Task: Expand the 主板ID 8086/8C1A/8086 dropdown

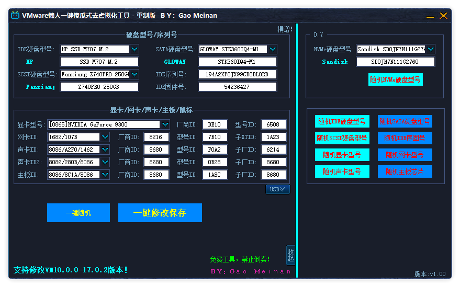Action: click(x=105, y=175)
